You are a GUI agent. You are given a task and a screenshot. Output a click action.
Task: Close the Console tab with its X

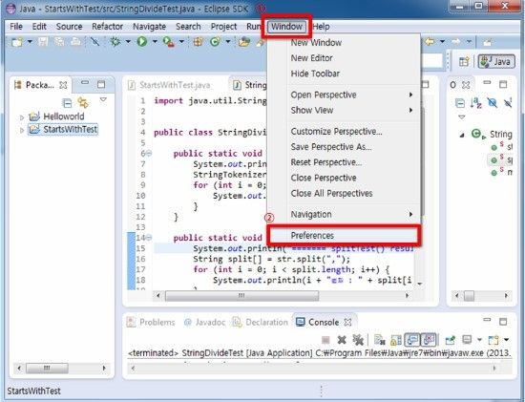[348, 323]
